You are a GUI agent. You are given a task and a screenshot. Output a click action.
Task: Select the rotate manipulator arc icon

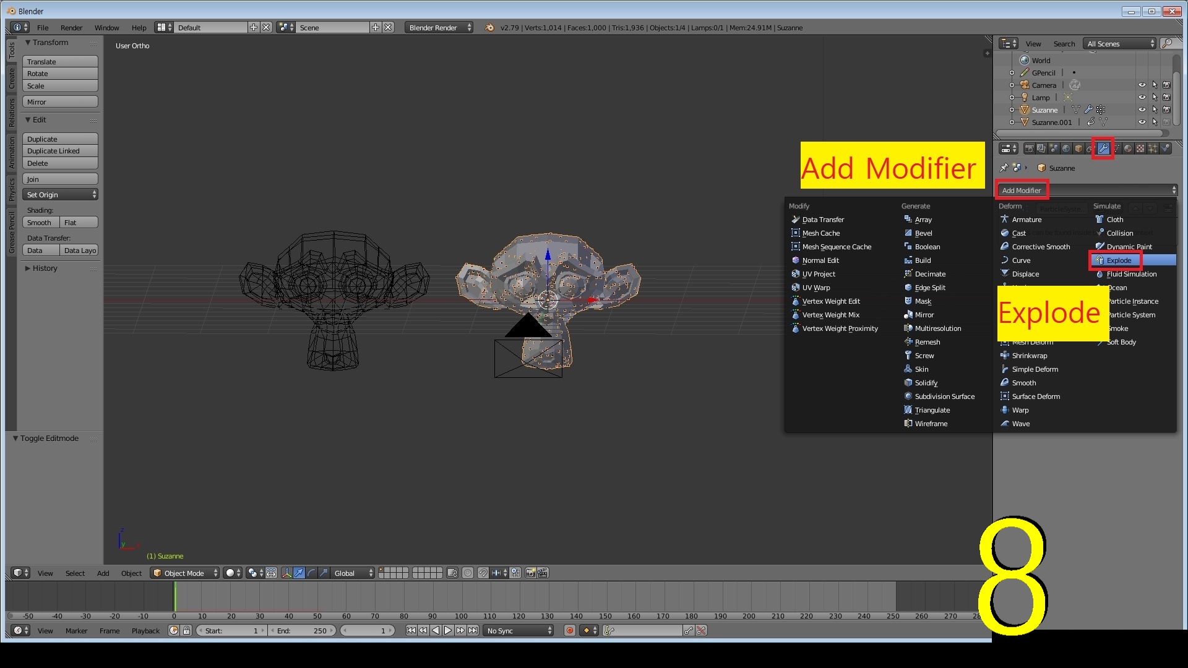click(311, 573)
